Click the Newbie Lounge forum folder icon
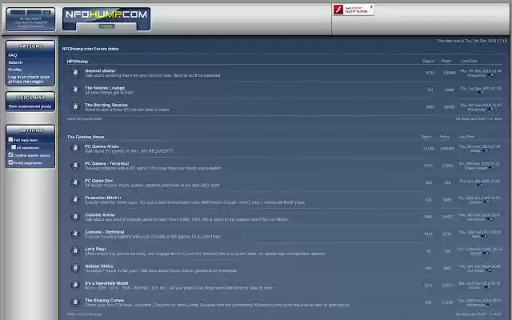 (x=75, y=90)
